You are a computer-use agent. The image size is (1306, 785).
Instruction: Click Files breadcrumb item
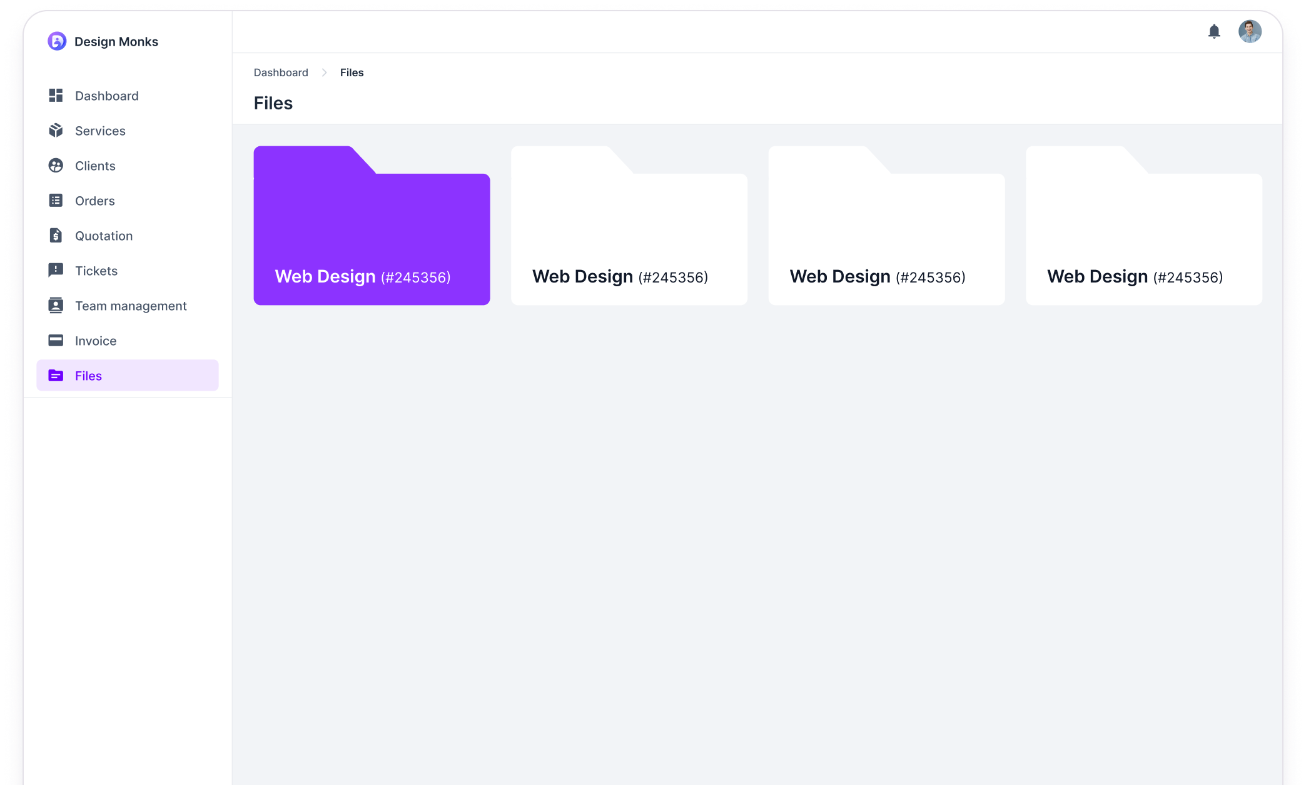click(x=352, y=72)
